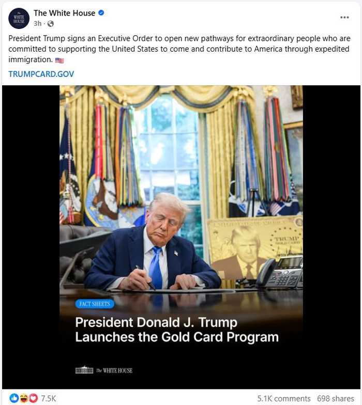Click the verified badge next to The White House
This screenshot has height=405, width=362.
point(101,12)
